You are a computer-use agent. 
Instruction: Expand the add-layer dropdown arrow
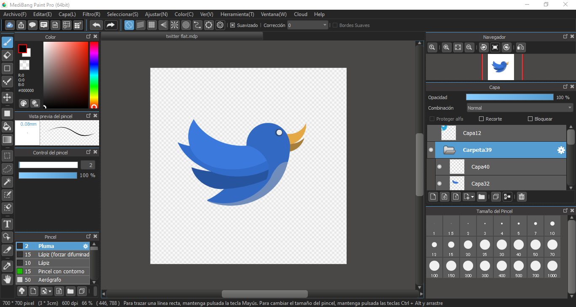(473, 197)
